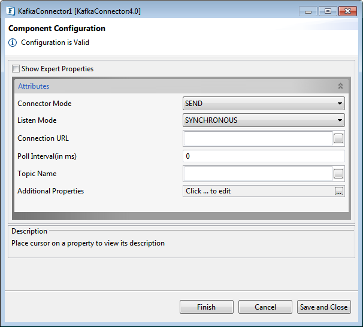363x327 pixels.
Task: Click the Connection URL label
Action: coord(43,138)
